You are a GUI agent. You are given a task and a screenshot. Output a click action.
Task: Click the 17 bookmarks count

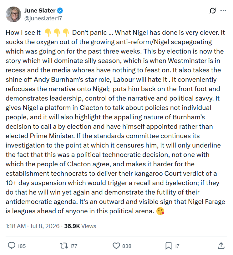pyautogui.click(x=177, y=246)
